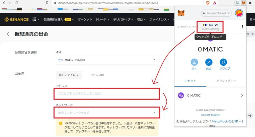Image resolution: width=255 pixels, height=137 pixels.
Task: Switch to the アクティビティ tab in MetaMask
Action: pyautogui.click(x=226, y=81)
